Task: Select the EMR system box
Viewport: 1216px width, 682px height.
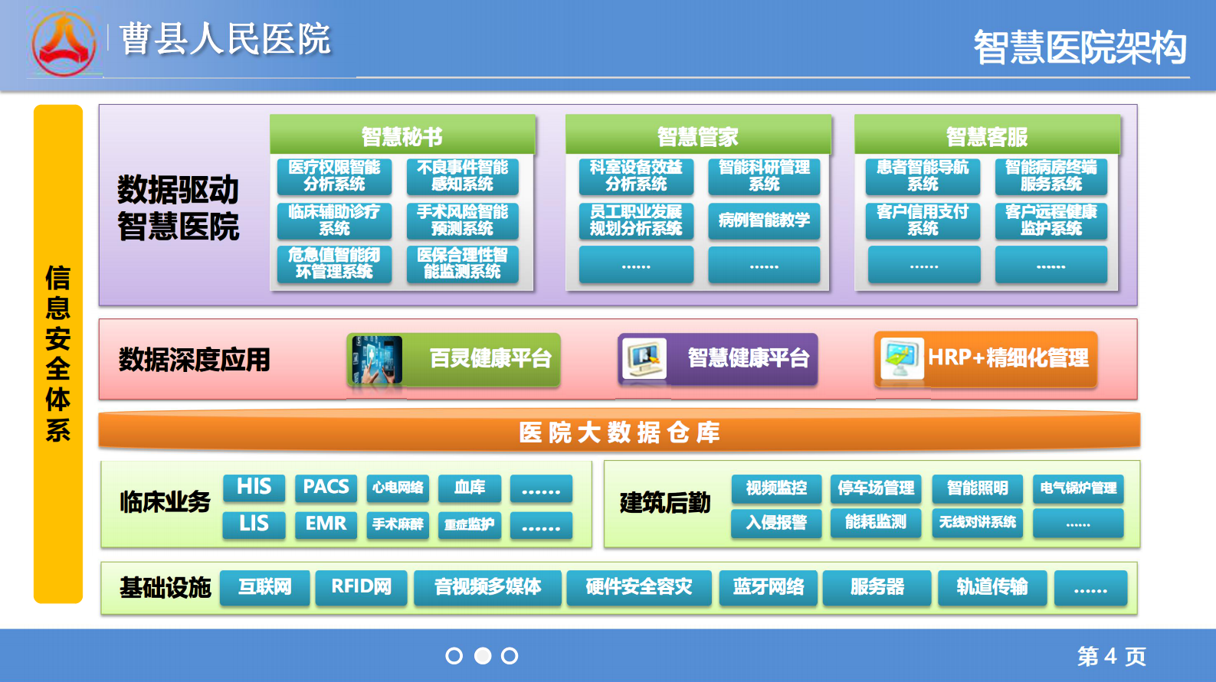Action: pos(326,524)
